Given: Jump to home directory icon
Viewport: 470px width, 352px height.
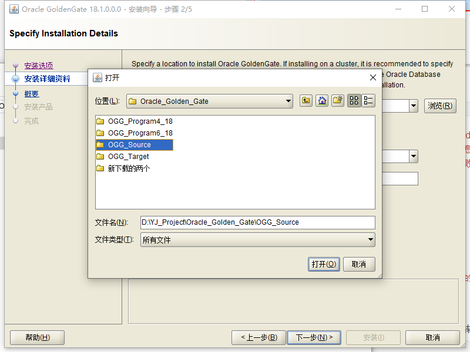Looking at the screenshot, I should pos(322,100).
